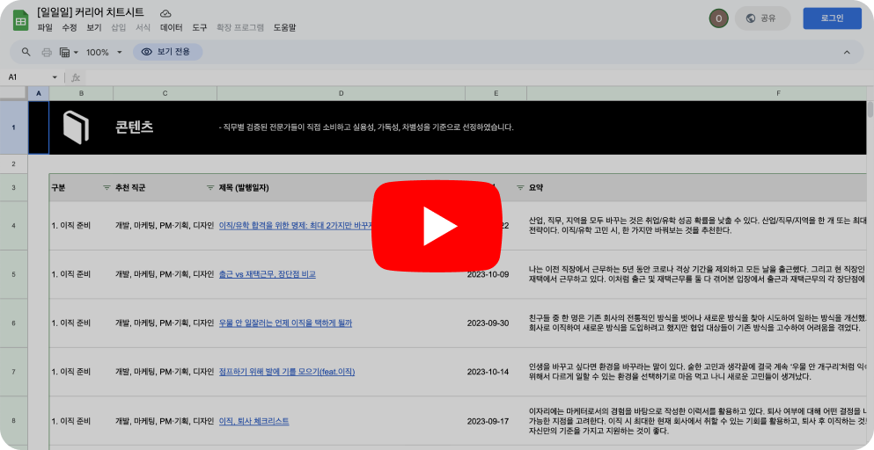Open the 수정 menu
The image size is (874, 450).
coord(70,27)
